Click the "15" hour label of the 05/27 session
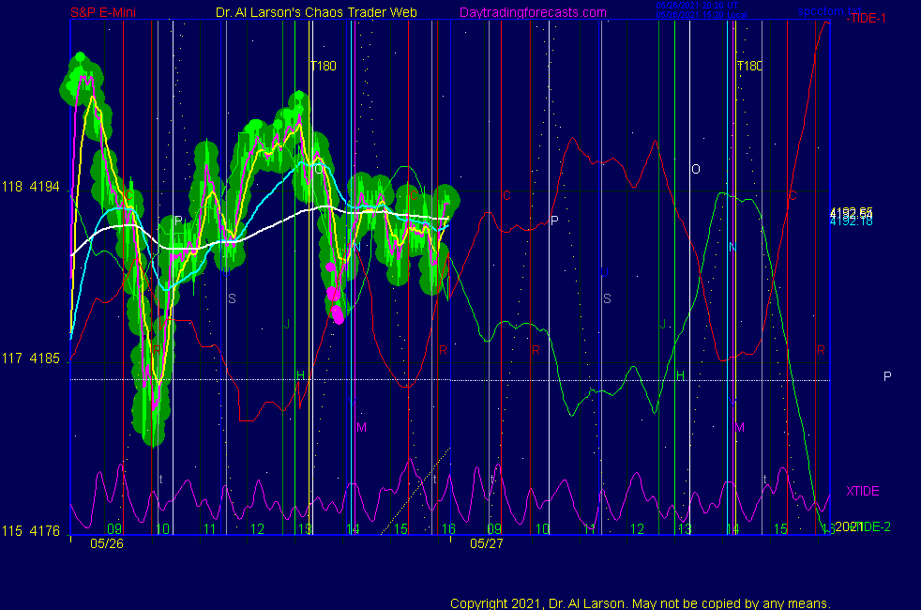Screen dimensions: 921x610 pos(780,529)
